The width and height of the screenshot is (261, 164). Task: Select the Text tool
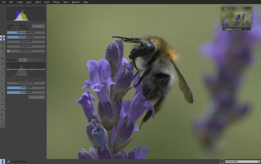point(3,120)
